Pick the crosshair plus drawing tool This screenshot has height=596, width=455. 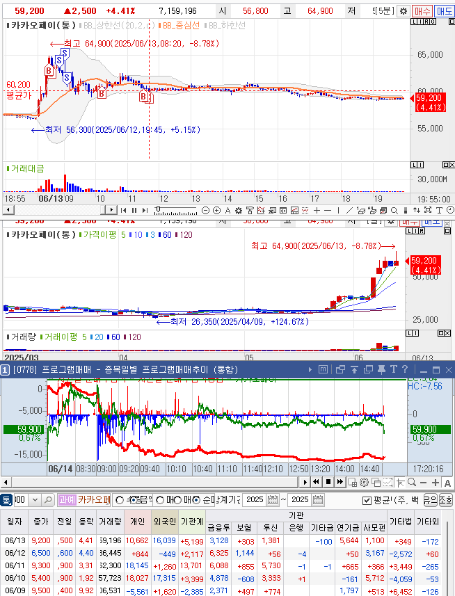(317, 210)
